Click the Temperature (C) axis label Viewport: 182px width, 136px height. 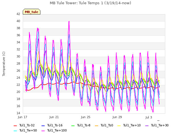click(4, 64)
